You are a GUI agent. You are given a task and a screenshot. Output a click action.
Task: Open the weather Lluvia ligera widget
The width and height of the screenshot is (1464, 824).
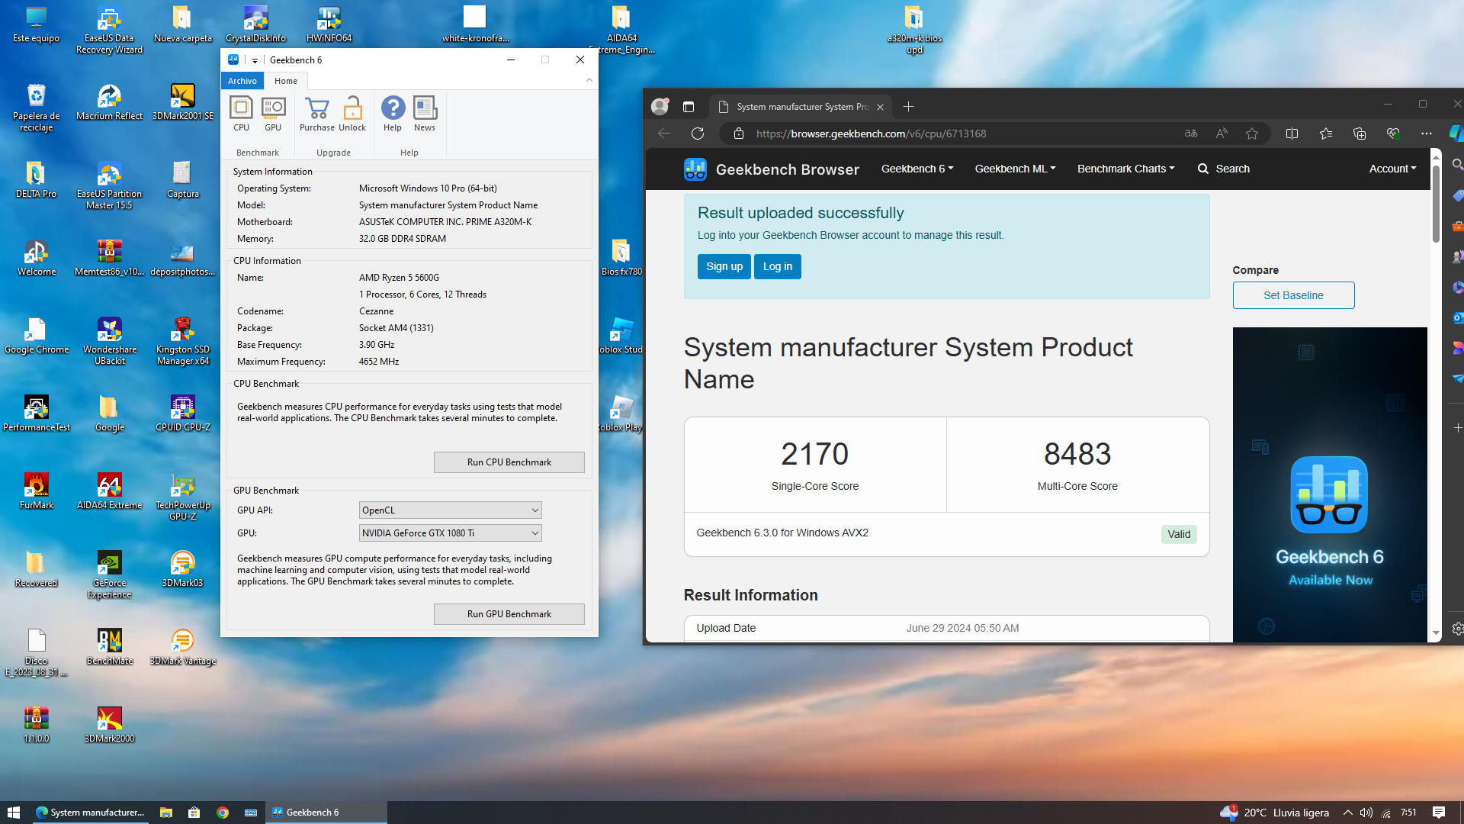coord(1274,813)
